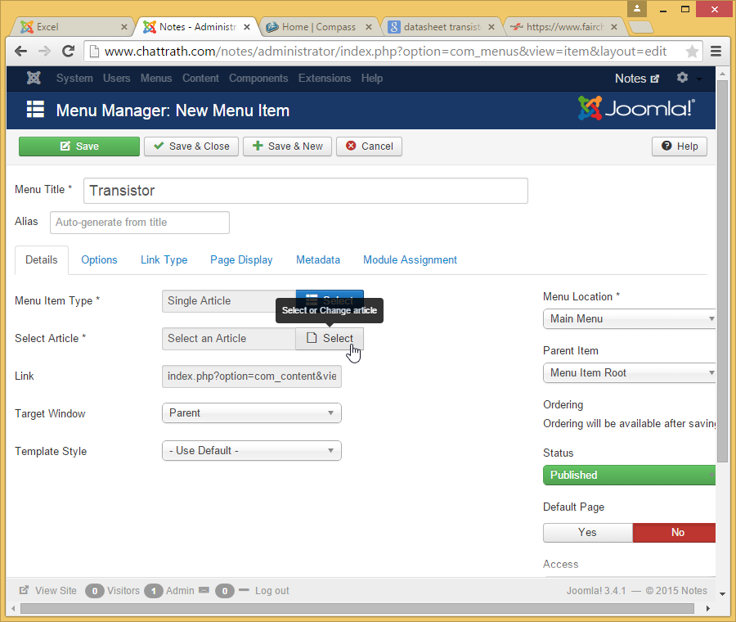Viewport: 736px width, 622px height.
Task: Click the messages envelope icon in footer
Action: pos(204,590)
